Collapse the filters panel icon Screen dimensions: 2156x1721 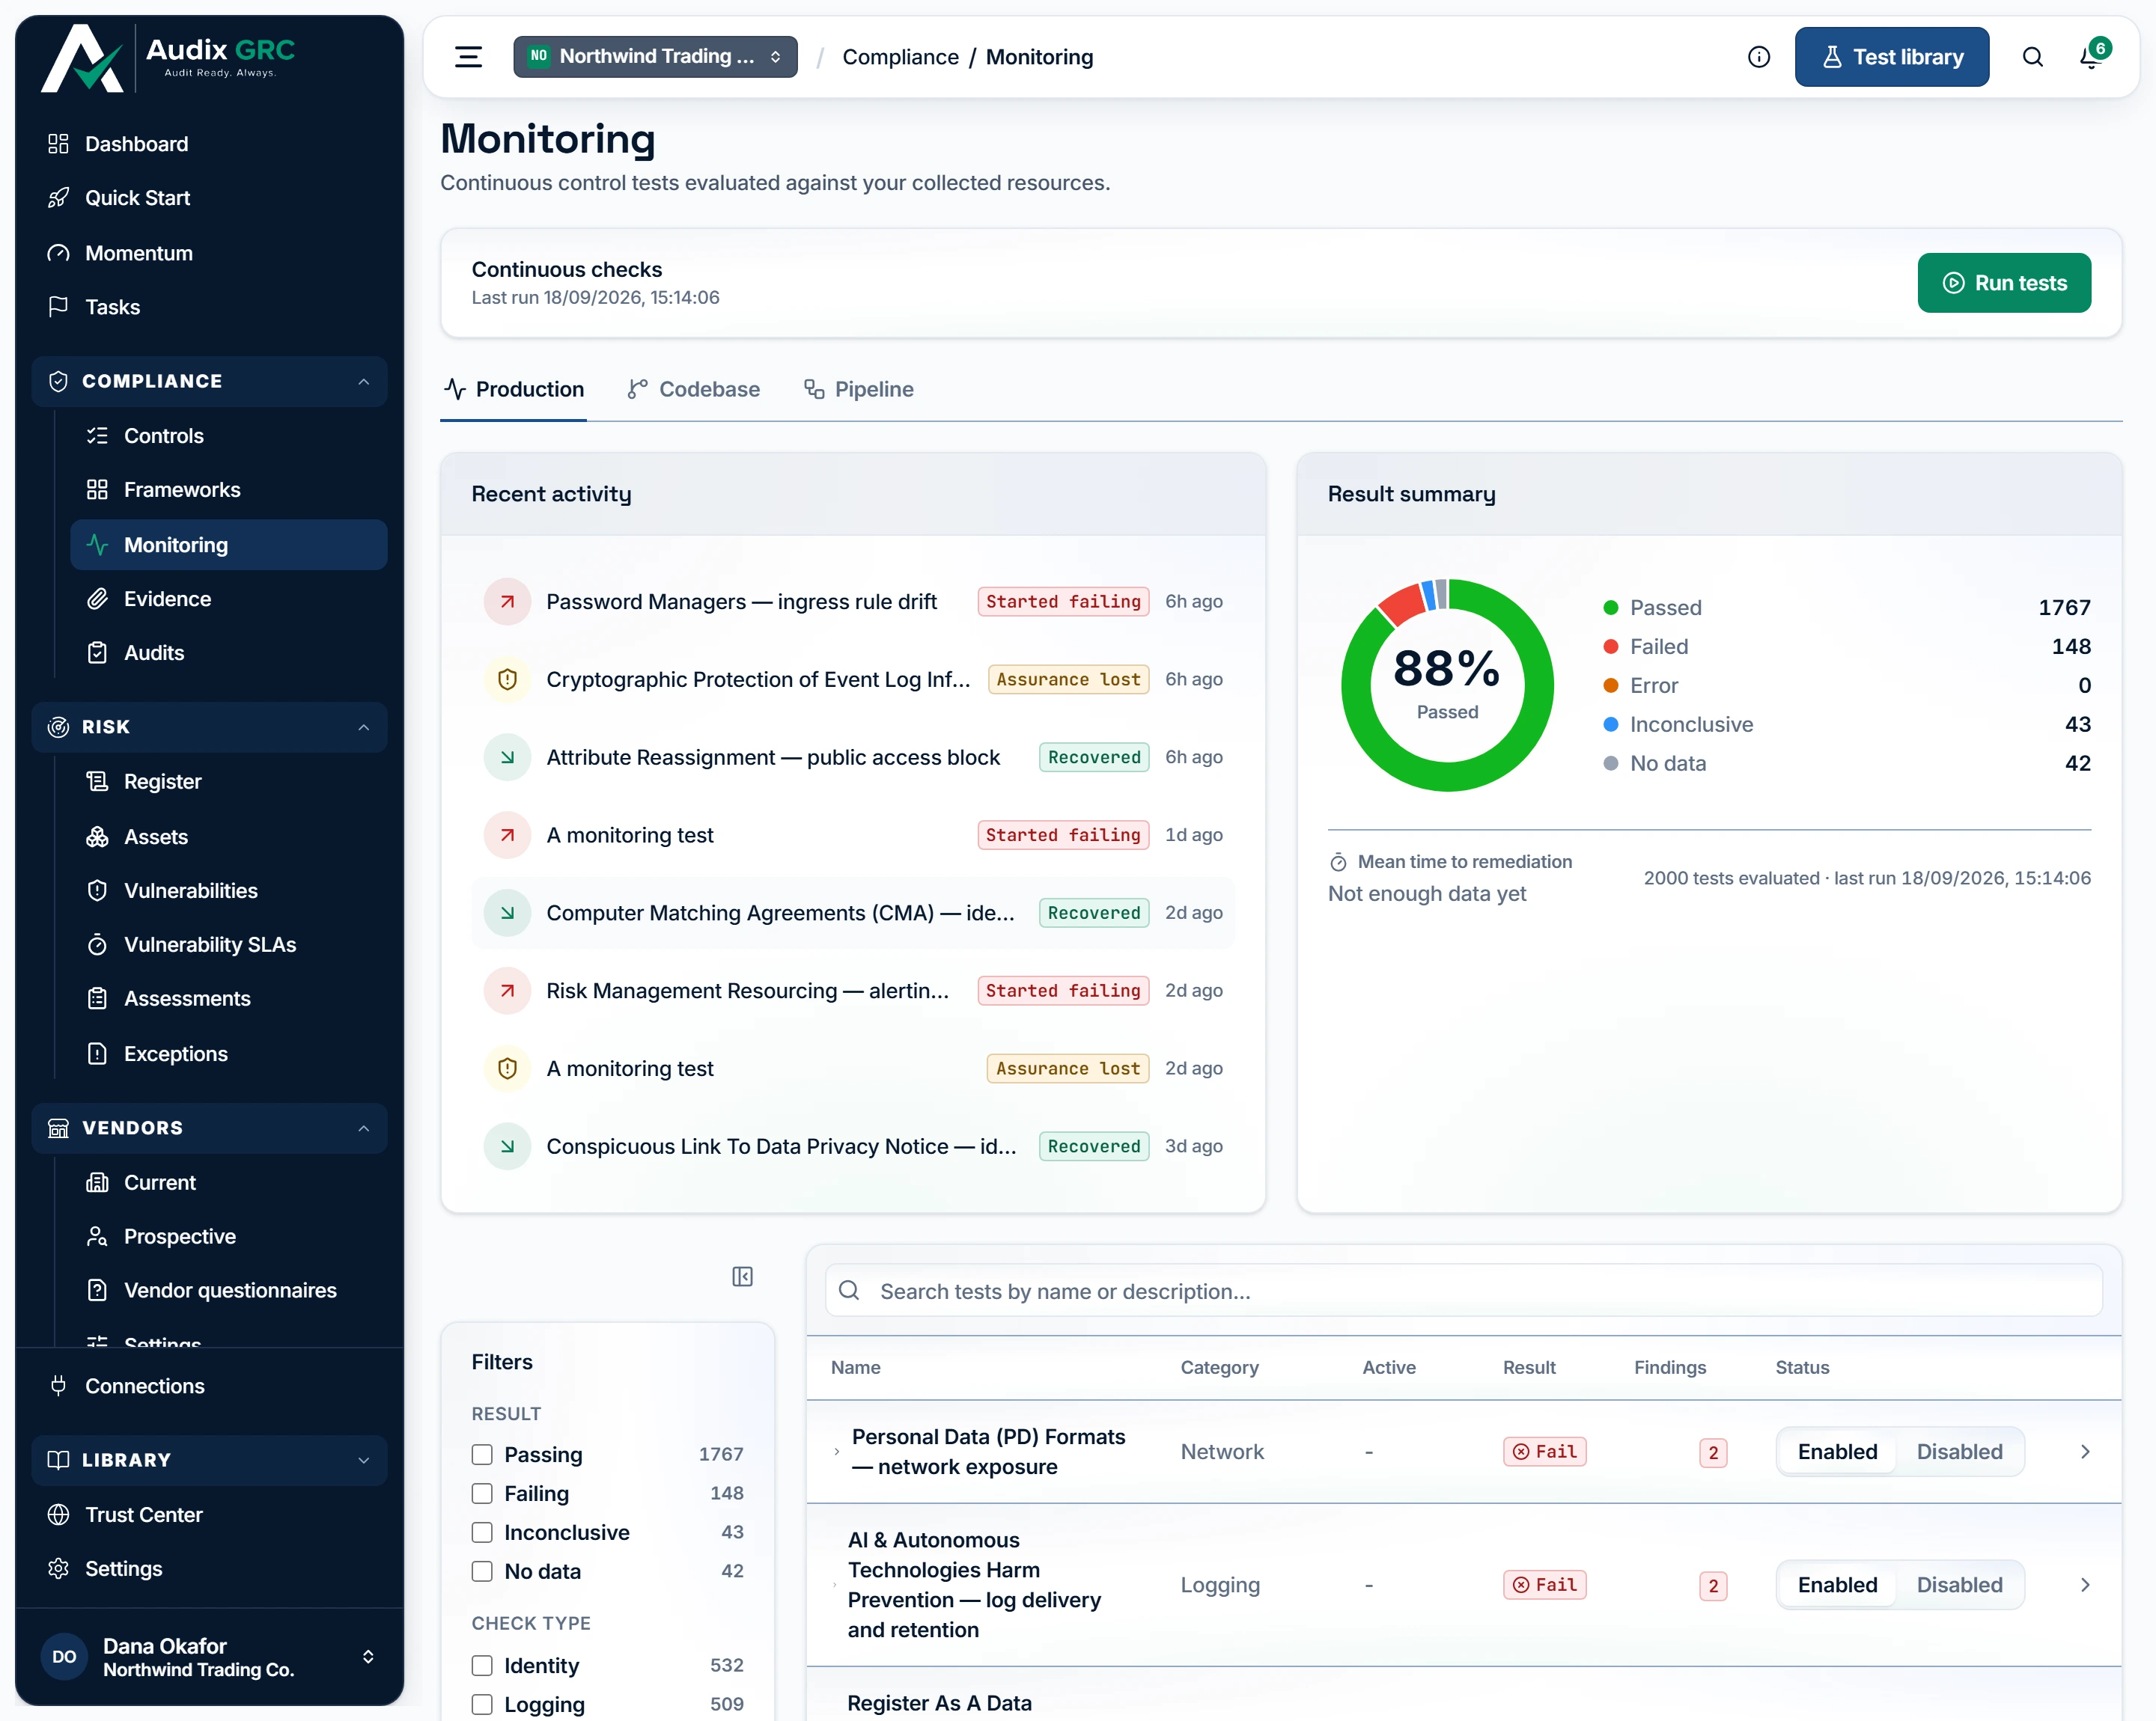pos(742,1277)
